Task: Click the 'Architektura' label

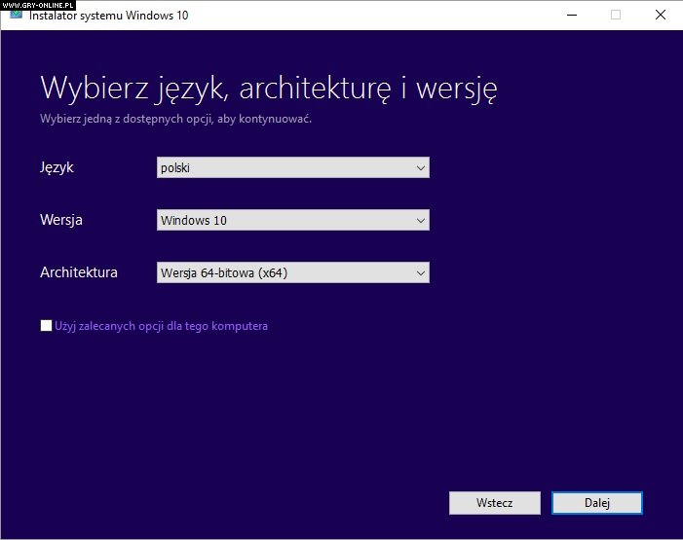Action: (79, 272)
